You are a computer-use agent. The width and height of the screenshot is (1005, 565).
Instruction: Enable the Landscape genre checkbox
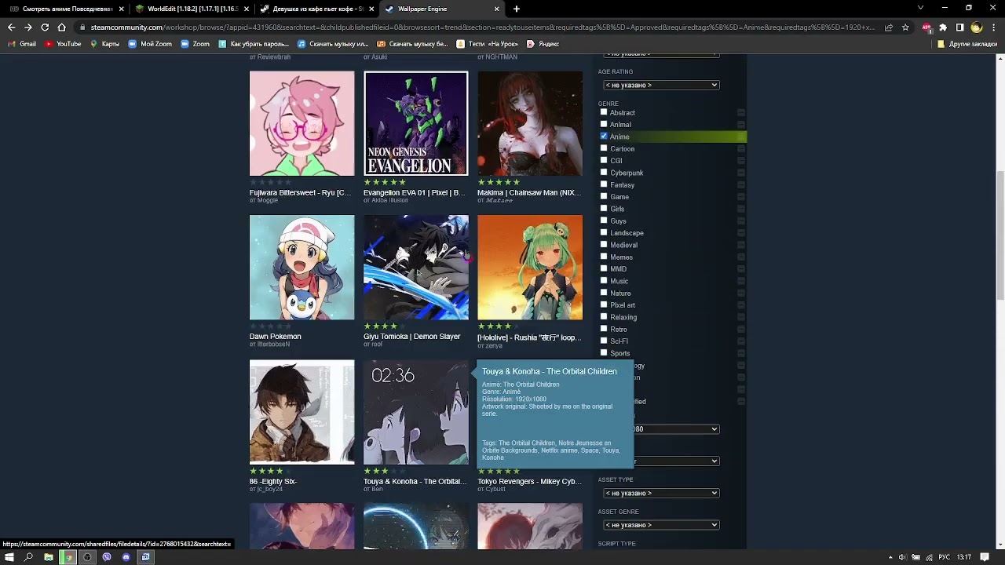point(604,232)
